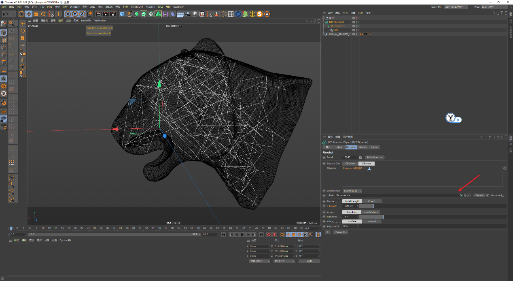
Task: Open Redshift menu in main menu bar
Action: pos(151,7)
